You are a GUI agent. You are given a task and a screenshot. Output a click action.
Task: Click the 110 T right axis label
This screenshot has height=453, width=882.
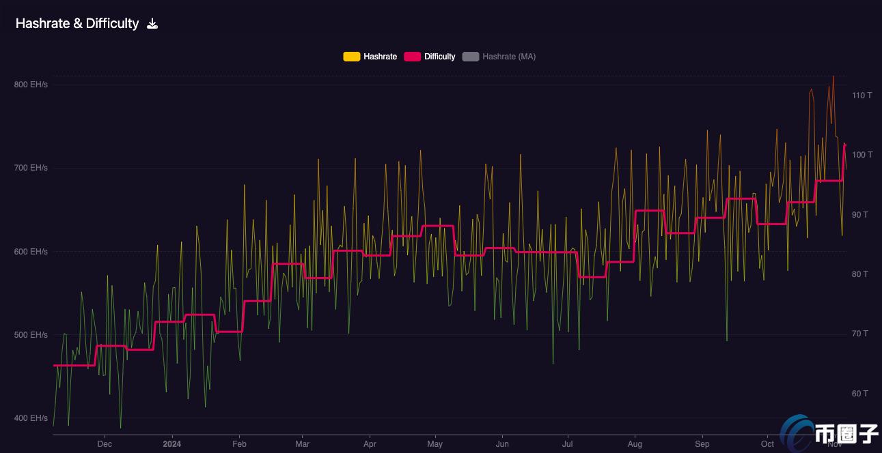[862, 96]
